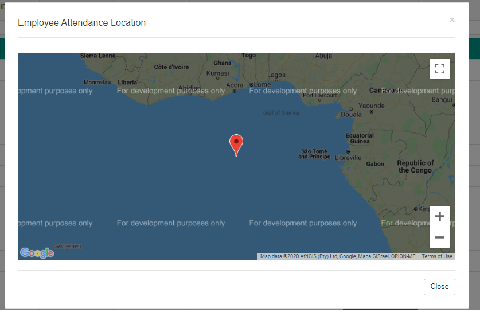Open the Google logo on the map
This screenshot has height=312, width=480.
pos(37,252)
